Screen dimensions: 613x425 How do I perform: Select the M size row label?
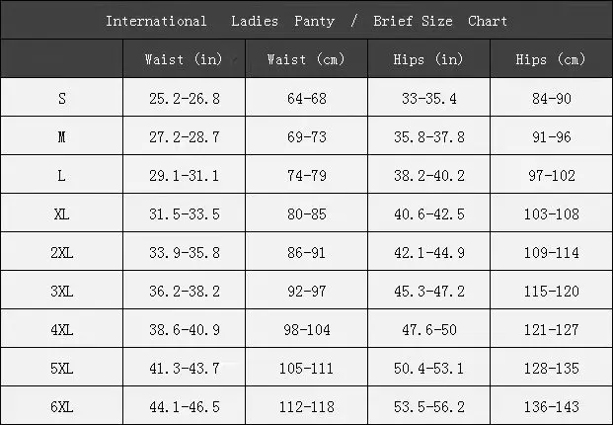tap(62, 137)
